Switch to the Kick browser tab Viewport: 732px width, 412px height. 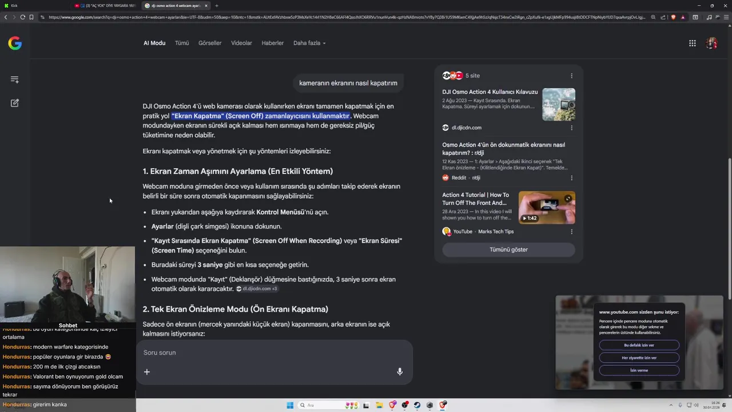(34, 6)
